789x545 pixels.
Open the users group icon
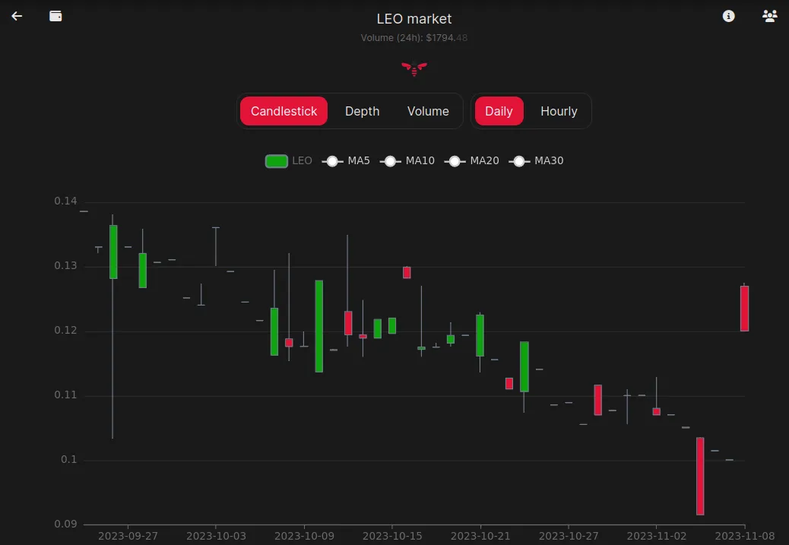tap(769, 16)
